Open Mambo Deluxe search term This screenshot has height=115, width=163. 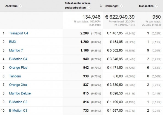click(x=20, y=93)
